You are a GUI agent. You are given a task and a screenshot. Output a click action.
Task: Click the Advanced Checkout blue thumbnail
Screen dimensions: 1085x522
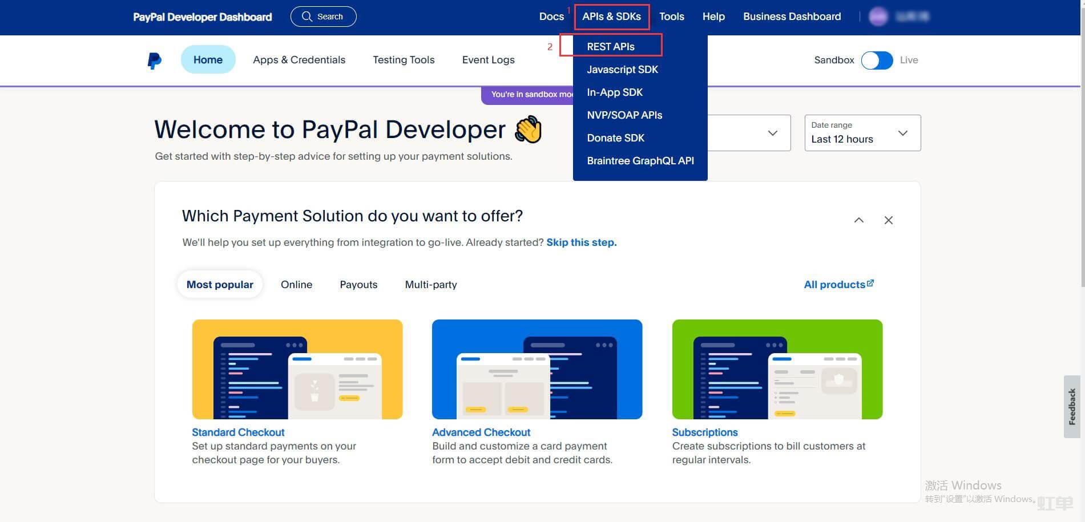tap(537, 369)
